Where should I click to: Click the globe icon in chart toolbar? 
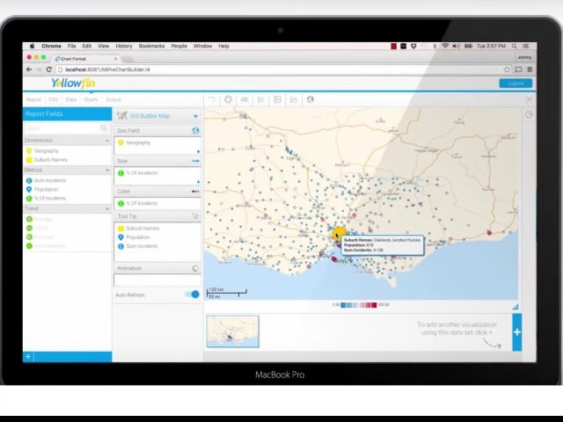pos(310,100)
